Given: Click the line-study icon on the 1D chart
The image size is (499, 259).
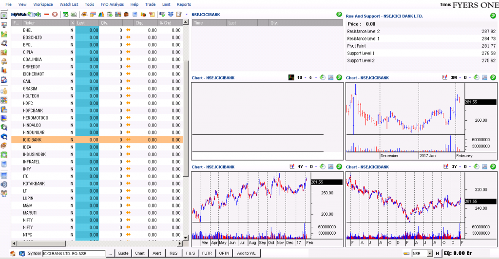Looking at the screenshot, I should [331, 77].
